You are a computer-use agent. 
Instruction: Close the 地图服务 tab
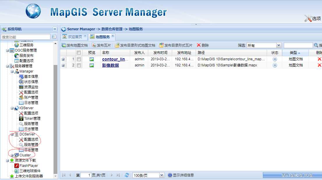(113, 36)
